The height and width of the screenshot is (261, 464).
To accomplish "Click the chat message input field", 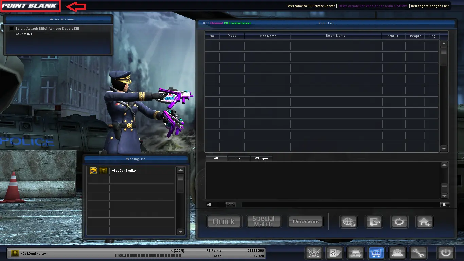I will (340, 204).
